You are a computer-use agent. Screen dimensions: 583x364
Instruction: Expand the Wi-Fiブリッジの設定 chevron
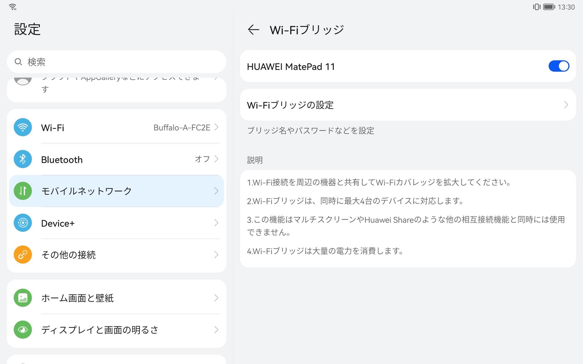566,105
